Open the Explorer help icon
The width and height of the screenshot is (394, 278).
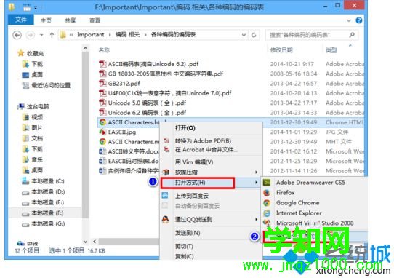[359, 20]
